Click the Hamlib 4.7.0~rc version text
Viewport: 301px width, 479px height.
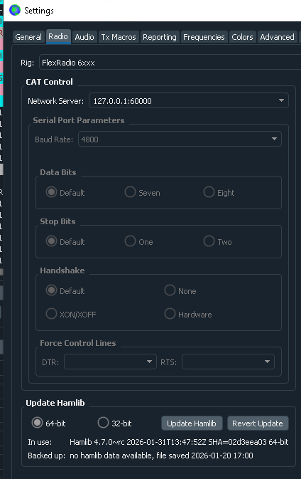click(x=179, y=442)
